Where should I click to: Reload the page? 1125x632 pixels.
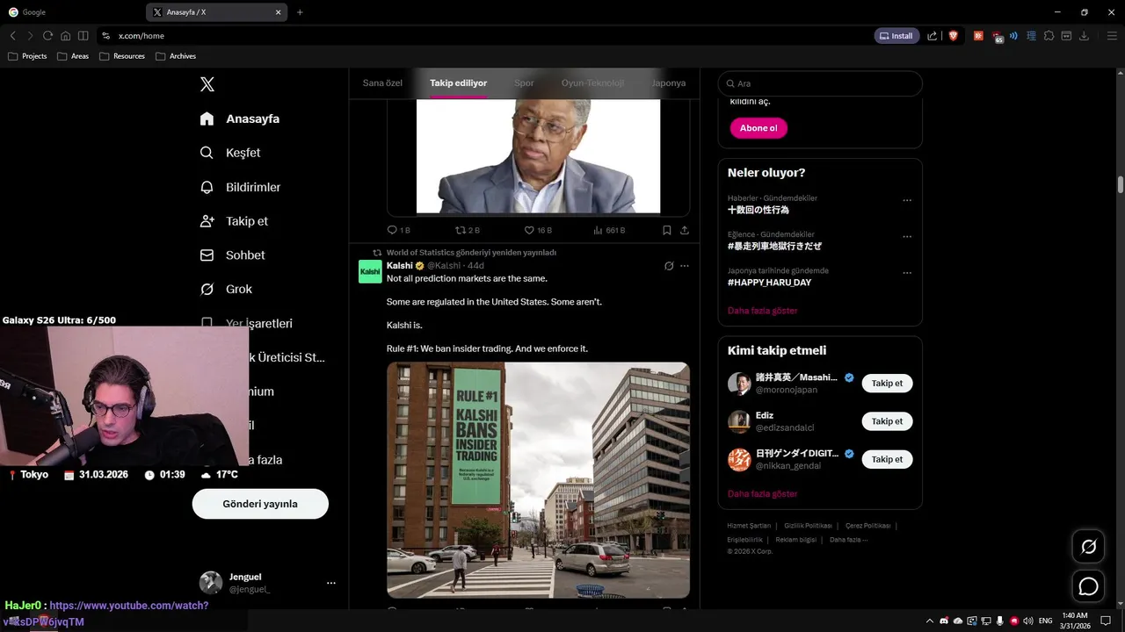pyautogui.click(x=47, y=36)
